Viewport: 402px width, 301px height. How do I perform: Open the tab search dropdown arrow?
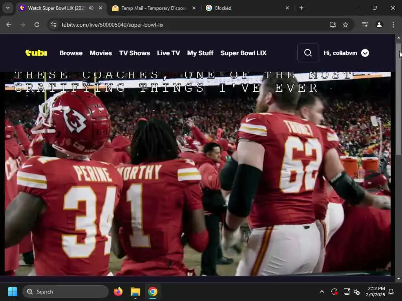[8, 8]
